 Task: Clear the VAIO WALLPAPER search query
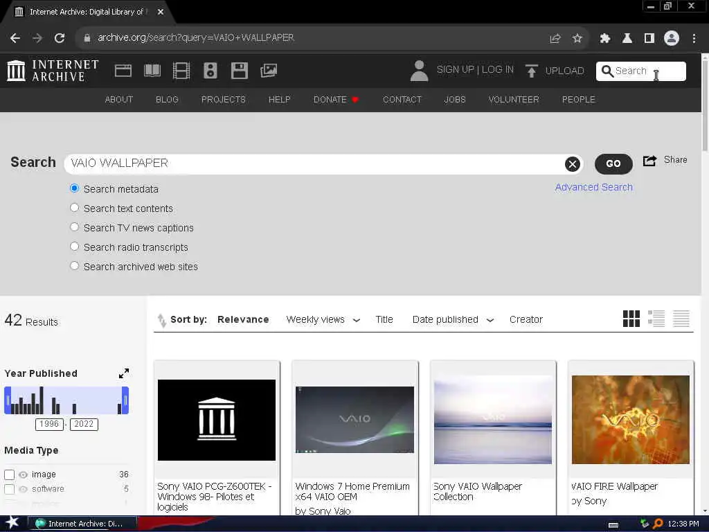572,163
